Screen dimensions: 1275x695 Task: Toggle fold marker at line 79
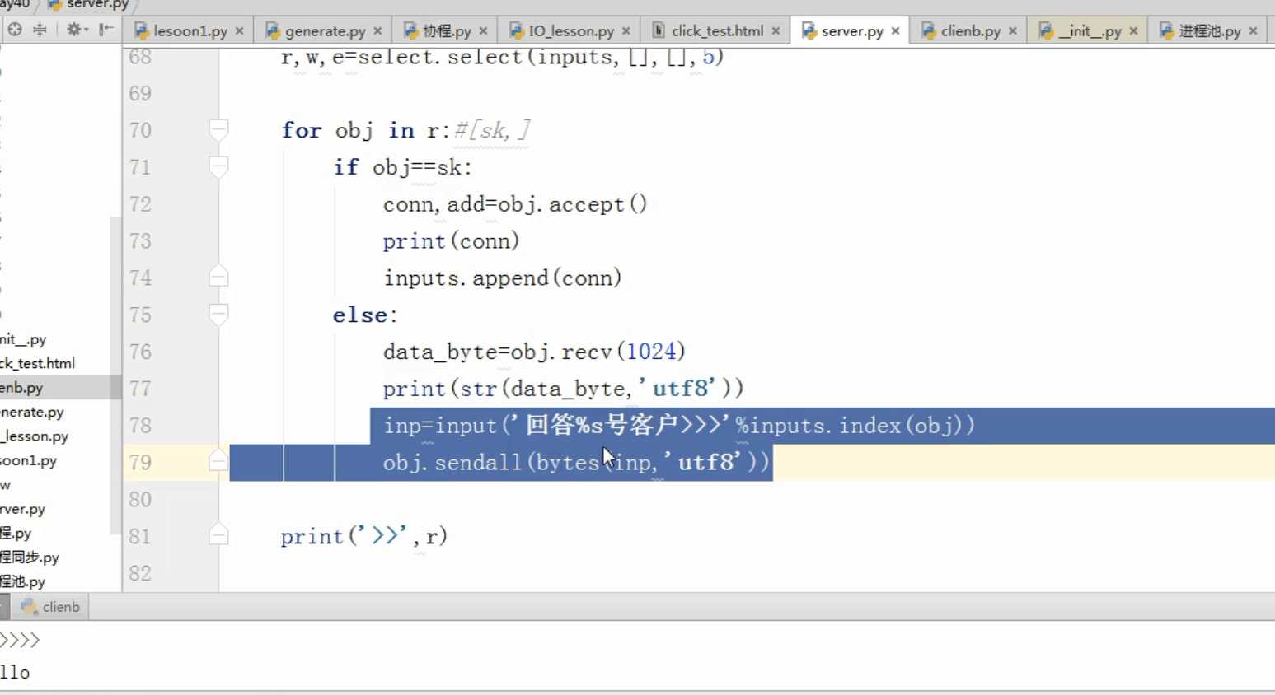218,461
